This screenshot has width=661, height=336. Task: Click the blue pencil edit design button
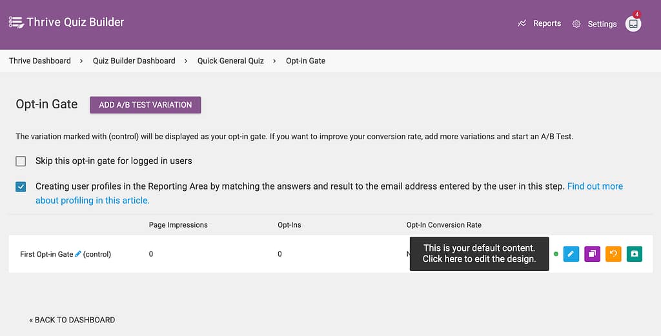point(571,254)
